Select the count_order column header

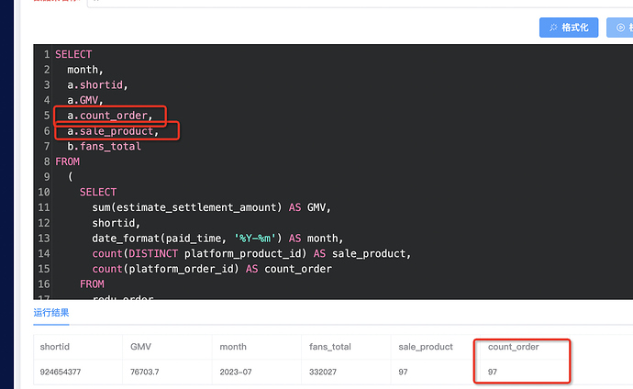513,347
